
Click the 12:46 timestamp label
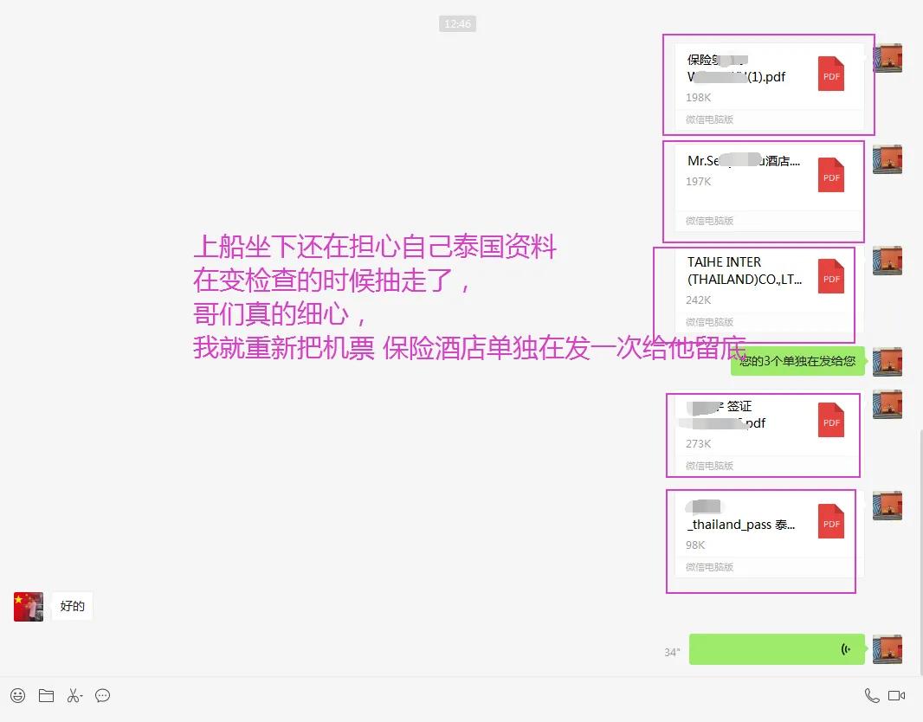(x=457, y=23)
